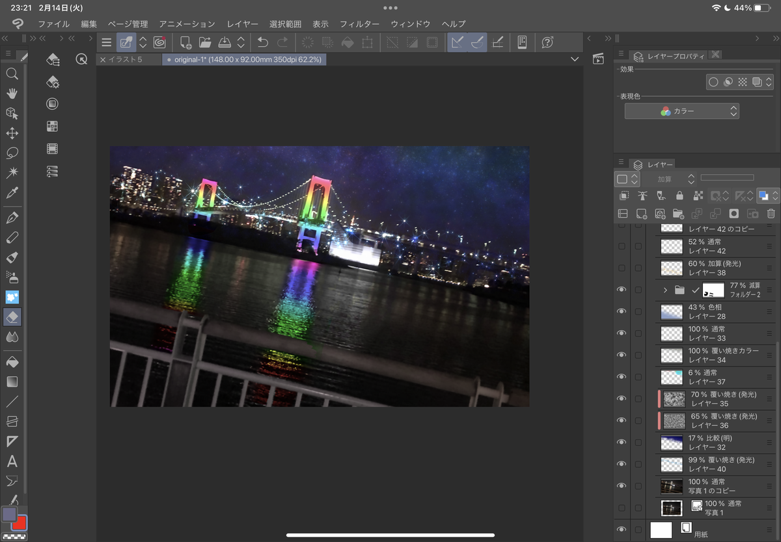Toggle visibility of レイヤー 28
This screenshot has height=542, width=781.
pyautogui.click(x=622, y=311)
